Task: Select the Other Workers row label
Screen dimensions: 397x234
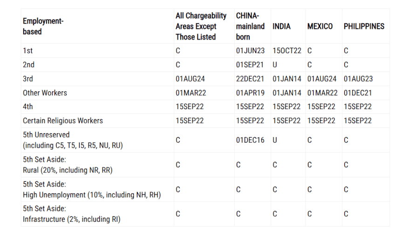Action: pyautogui.click(x=45, y=93)
